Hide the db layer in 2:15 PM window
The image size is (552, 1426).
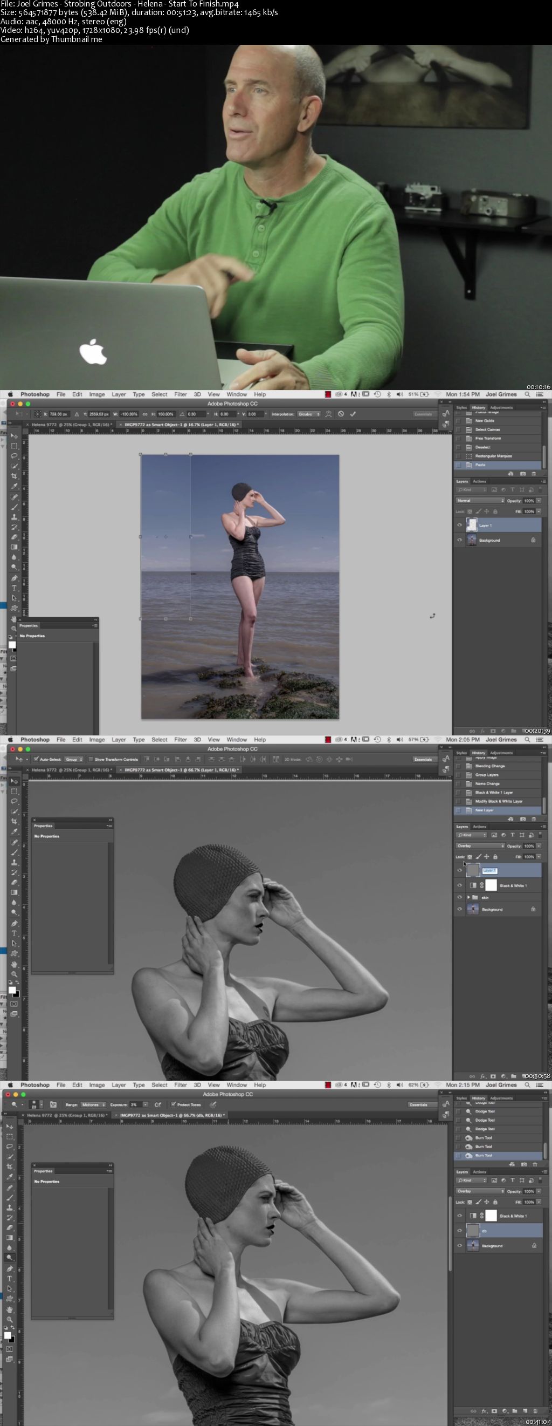(459, 1231)
